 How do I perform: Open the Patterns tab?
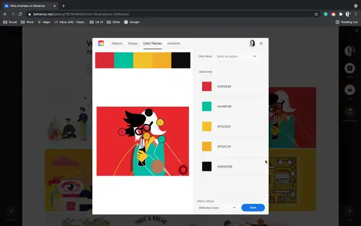[117, 43]
